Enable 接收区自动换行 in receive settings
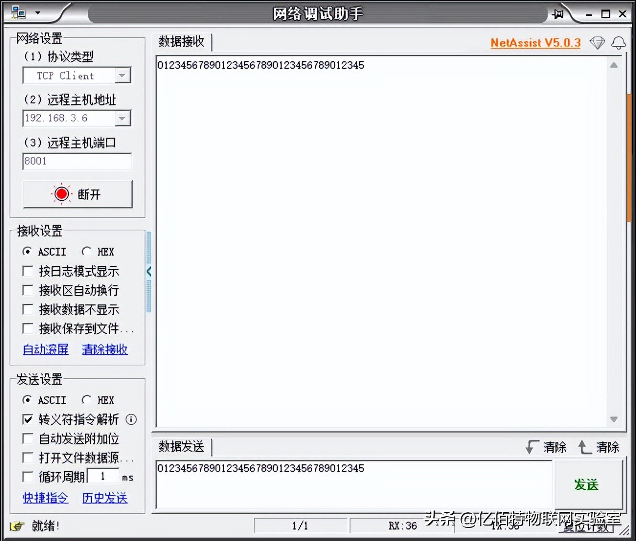The height and width of the screenshot is (541, 636). click(x=28, y=290)
